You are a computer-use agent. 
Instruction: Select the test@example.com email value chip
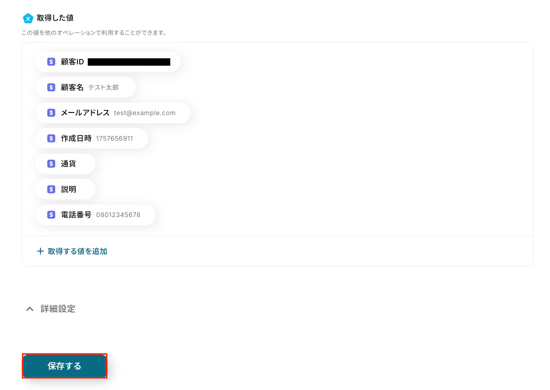(113, 113)
